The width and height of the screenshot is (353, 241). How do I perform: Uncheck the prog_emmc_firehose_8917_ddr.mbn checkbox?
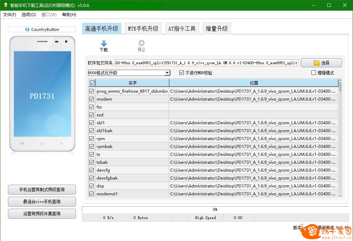92,91
